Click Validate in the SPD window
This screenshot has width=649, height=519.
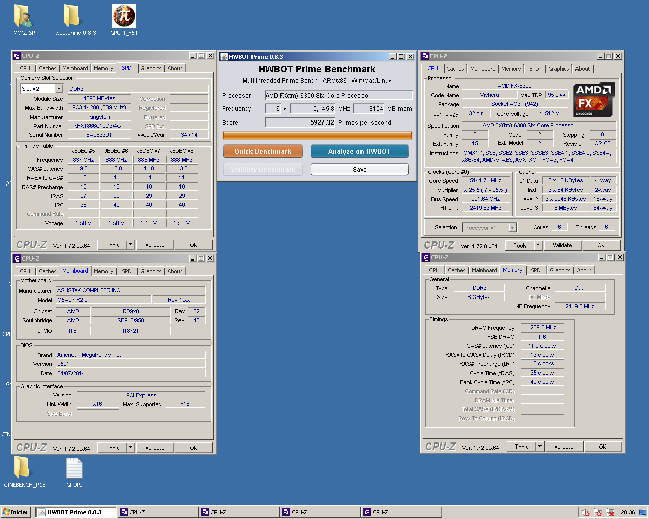pyautogui.click(x=155, y=245)
